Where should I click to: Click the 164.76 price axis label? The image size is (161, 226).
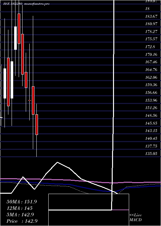point(151,70)
